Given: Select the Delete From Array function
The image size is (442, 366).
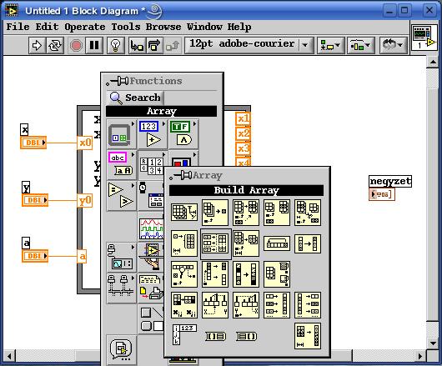Looking at the screenshot, I should click(308, 213).
